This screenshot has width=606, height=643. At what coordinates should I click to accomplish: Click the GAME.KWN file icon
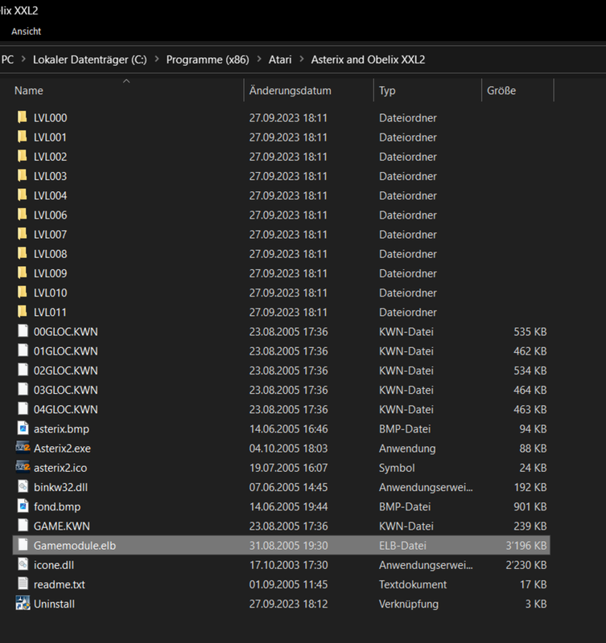[x=23, y=526]
